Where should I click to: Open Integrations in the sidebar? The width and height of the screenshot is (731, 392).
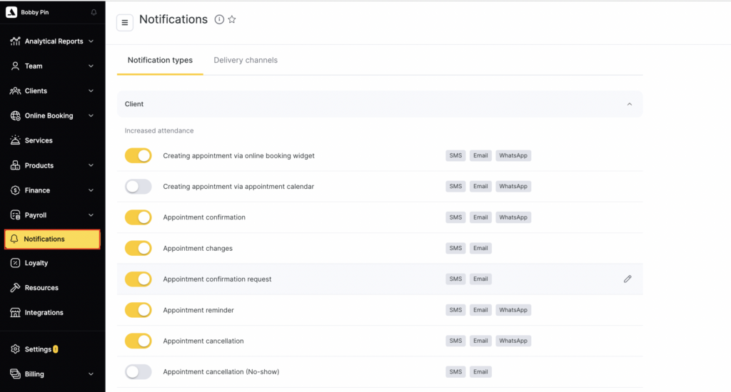coord(44,313)
